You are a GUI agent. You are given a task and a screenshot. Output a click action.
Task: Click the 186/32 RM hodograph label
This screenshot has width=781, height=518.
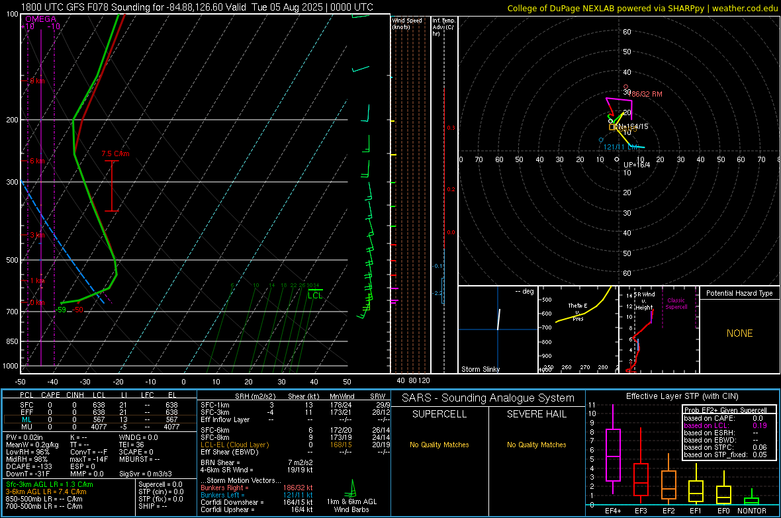(x=645, y=94)
